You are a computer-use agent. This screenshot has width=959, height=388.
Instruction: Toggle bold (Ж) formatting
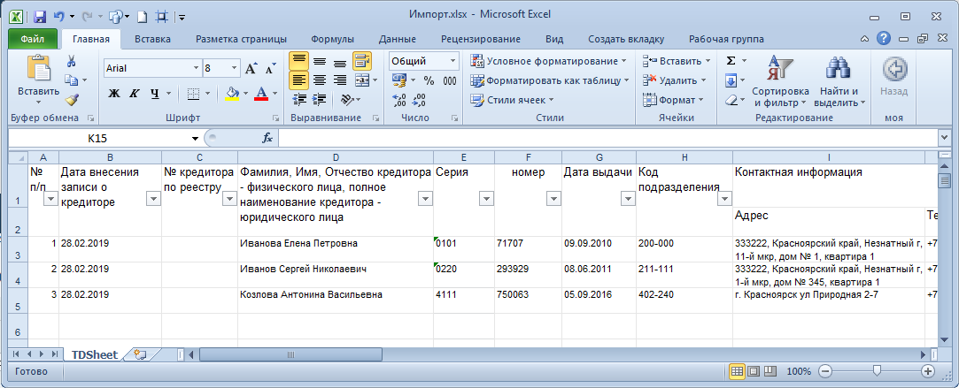113,94
